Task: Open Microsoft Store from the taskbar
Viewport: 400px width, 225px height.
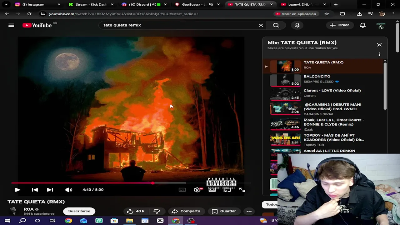Action: coord(114,221)
